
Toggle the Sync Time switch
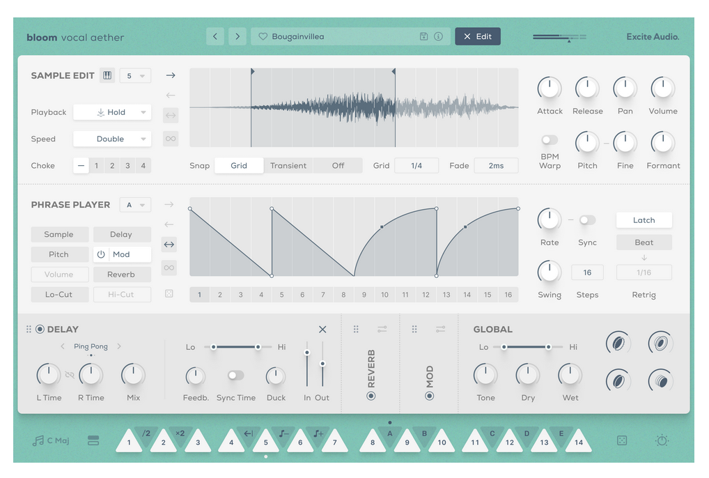click(235, 376)
